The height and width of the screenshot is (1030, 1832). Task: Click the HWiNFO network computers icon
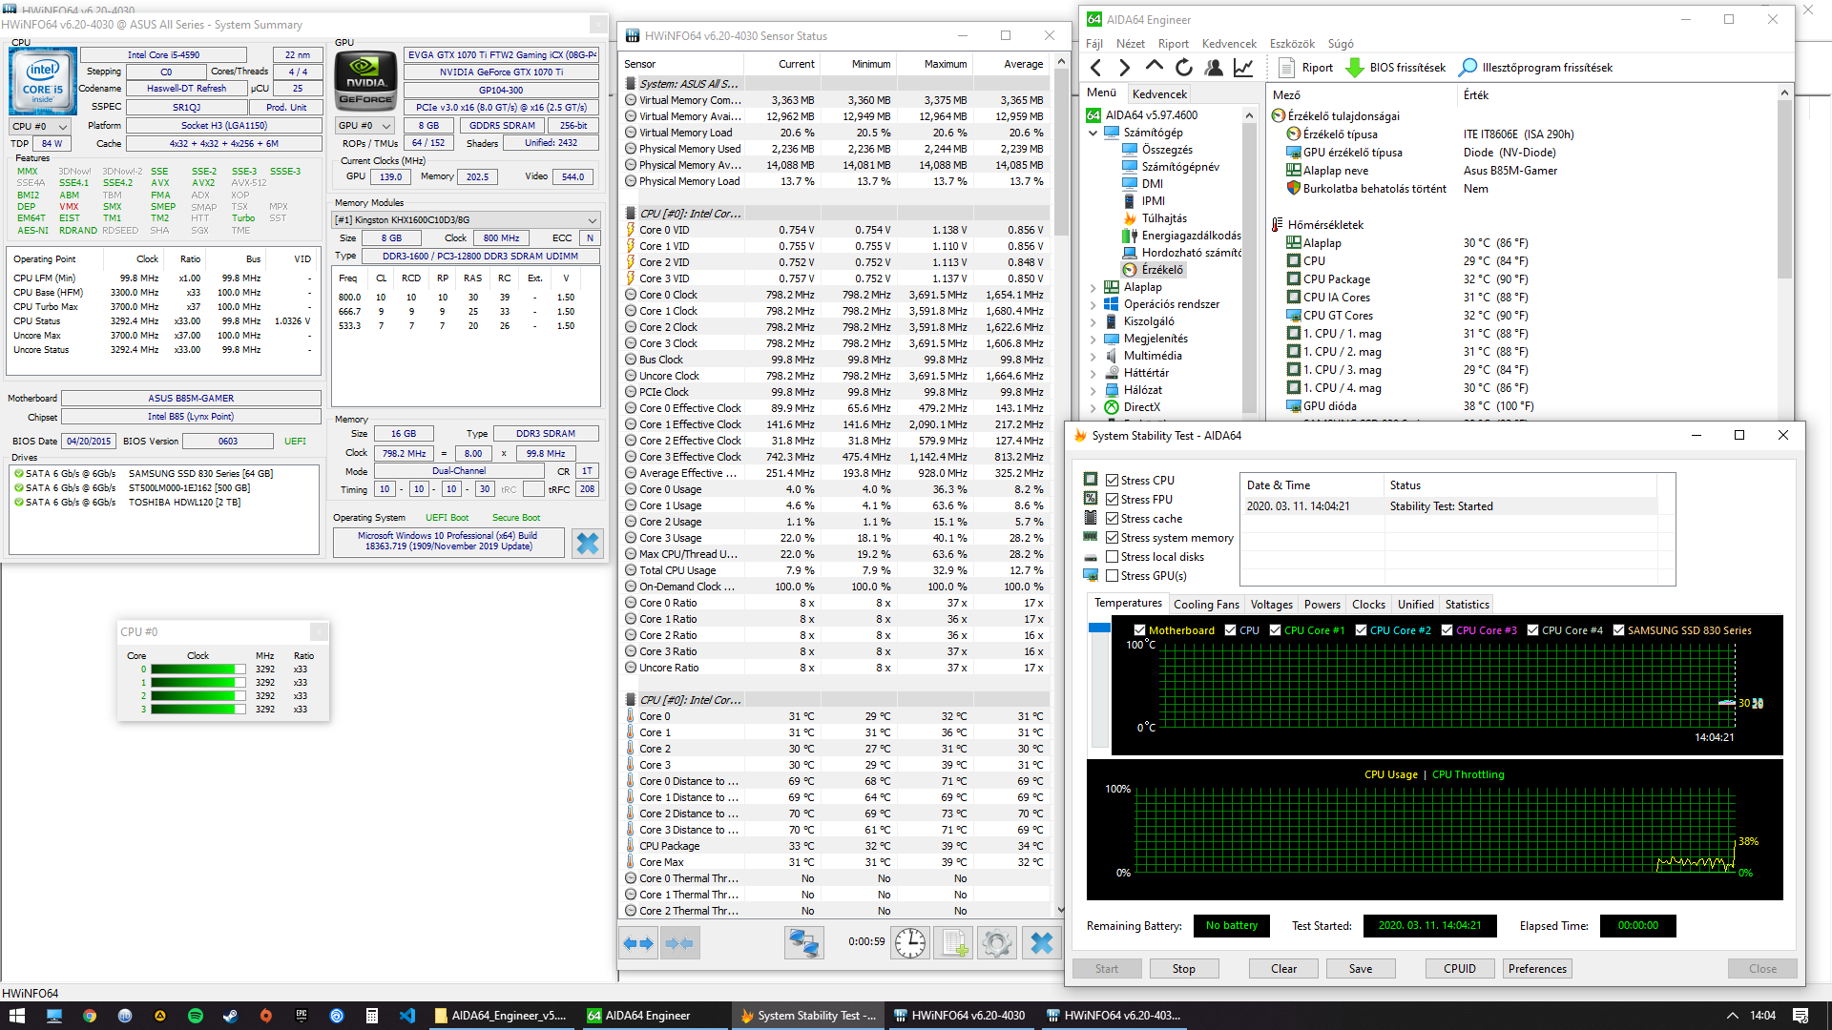coord(803,943)
